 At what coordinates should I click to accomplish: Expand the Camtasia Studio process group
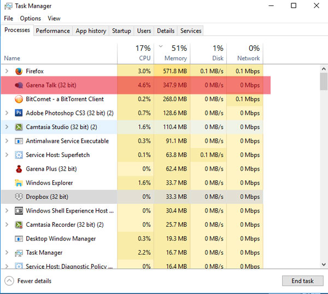7,127
